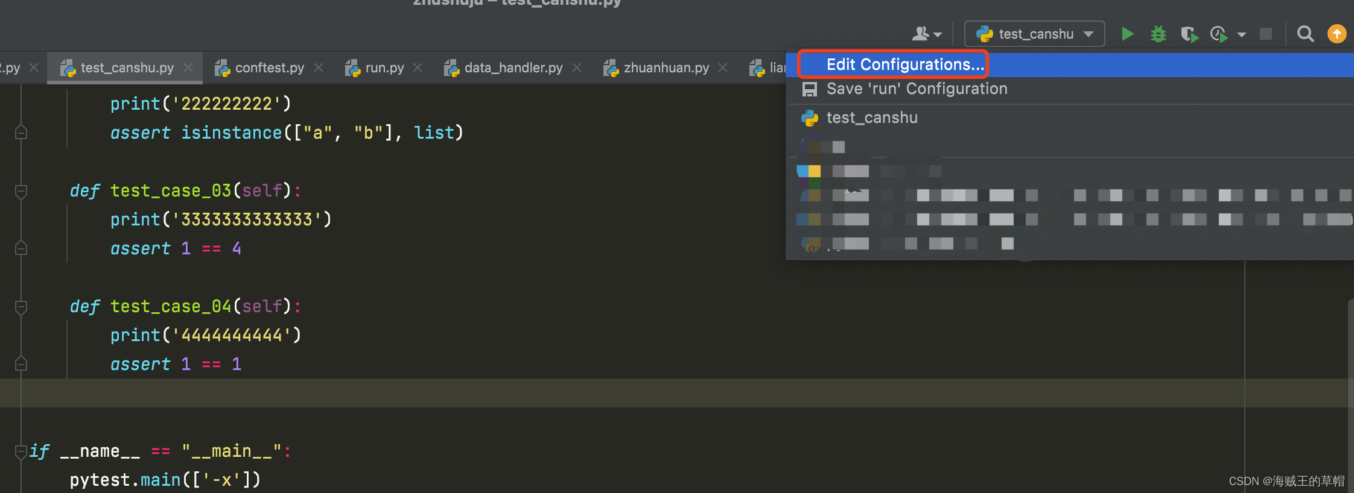Switch to the run.py tab
The height and width of the screenshot is (493, 1354).
click(x=384, y=68)
